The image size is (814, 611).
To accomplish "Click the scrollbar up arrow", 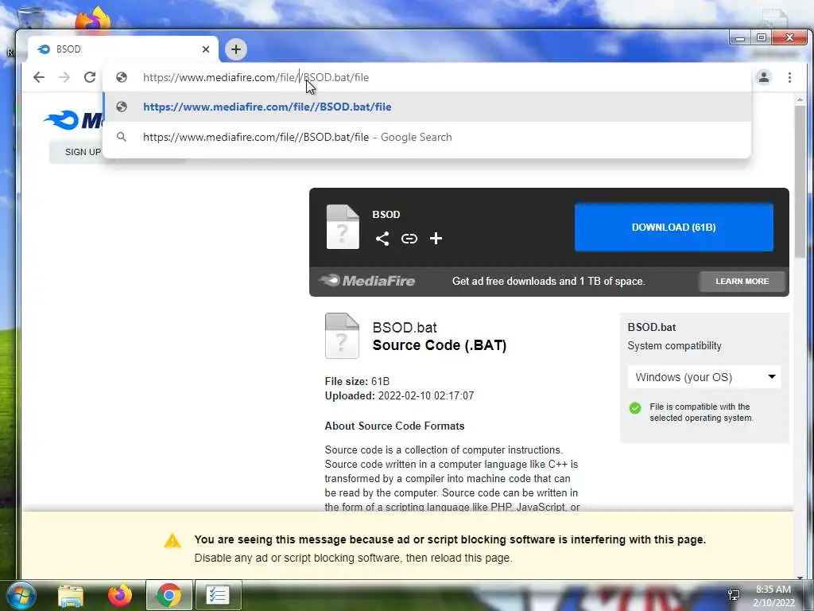I will (800, 99).
